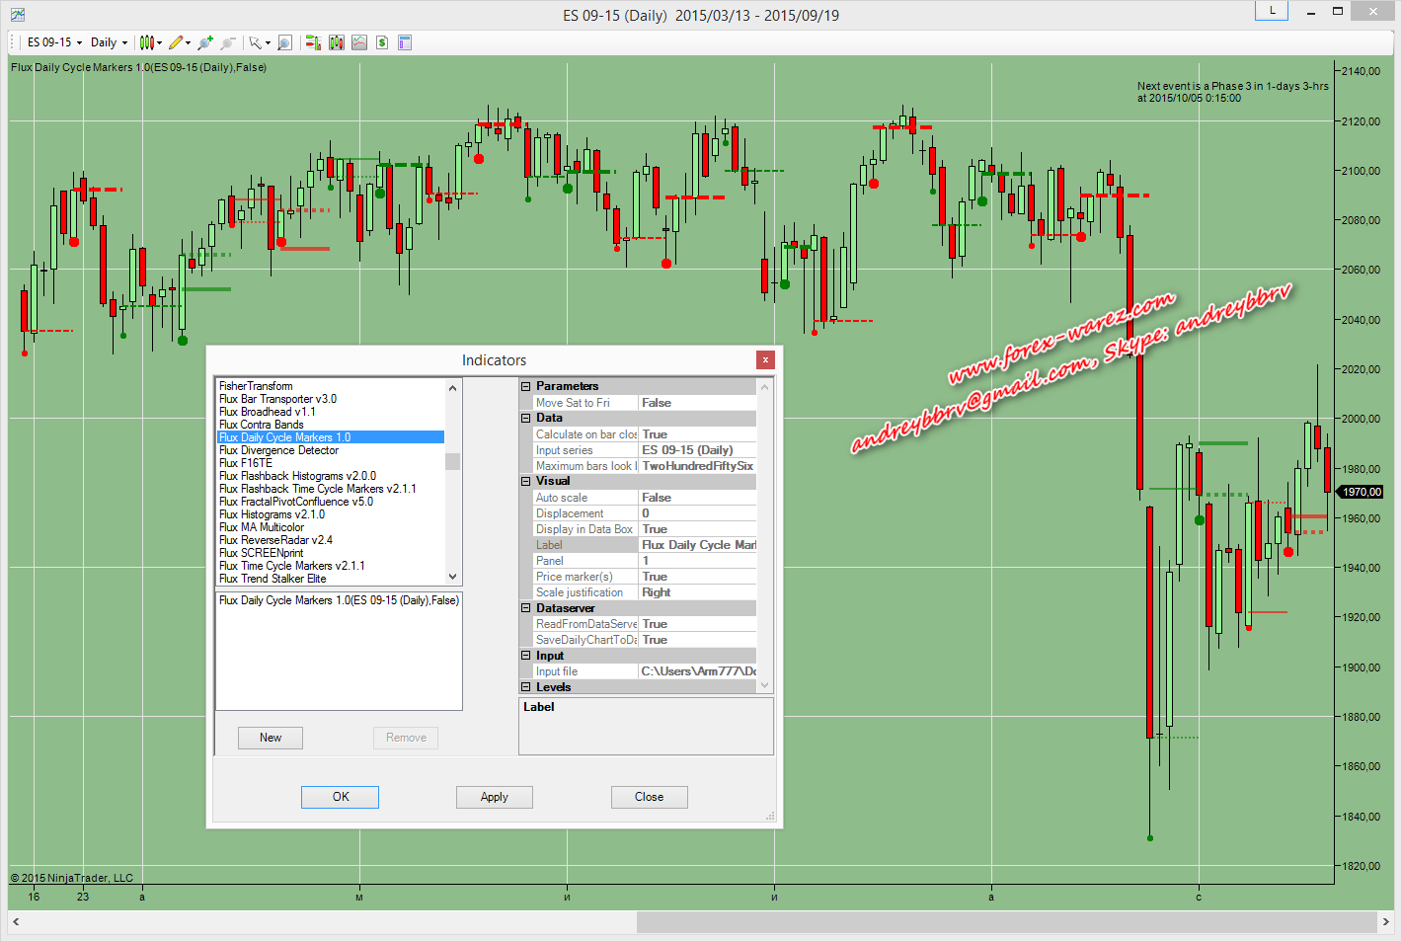Collapse the Dataserver property section
The width and height of the screenshot is (1402, 942).
(526, 608)
